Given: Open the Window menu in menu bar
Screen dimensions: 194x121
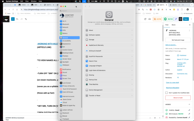Looking at the screenshot, I should tap(33, 1).
